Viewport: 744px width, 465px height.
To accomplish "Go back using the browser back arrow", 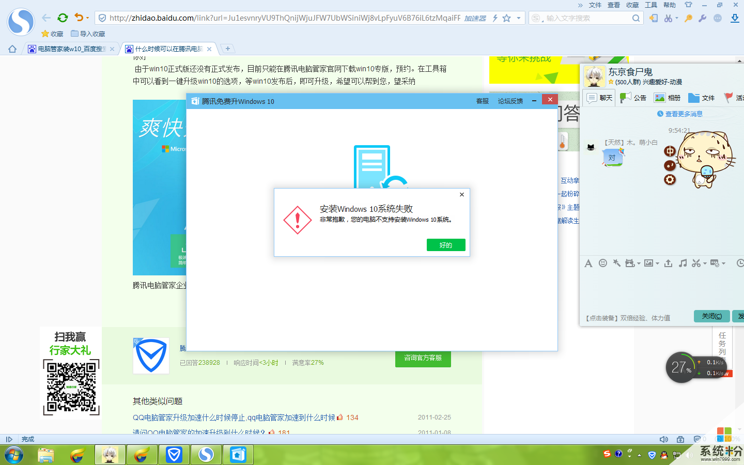I will click(x=47, y=18).
